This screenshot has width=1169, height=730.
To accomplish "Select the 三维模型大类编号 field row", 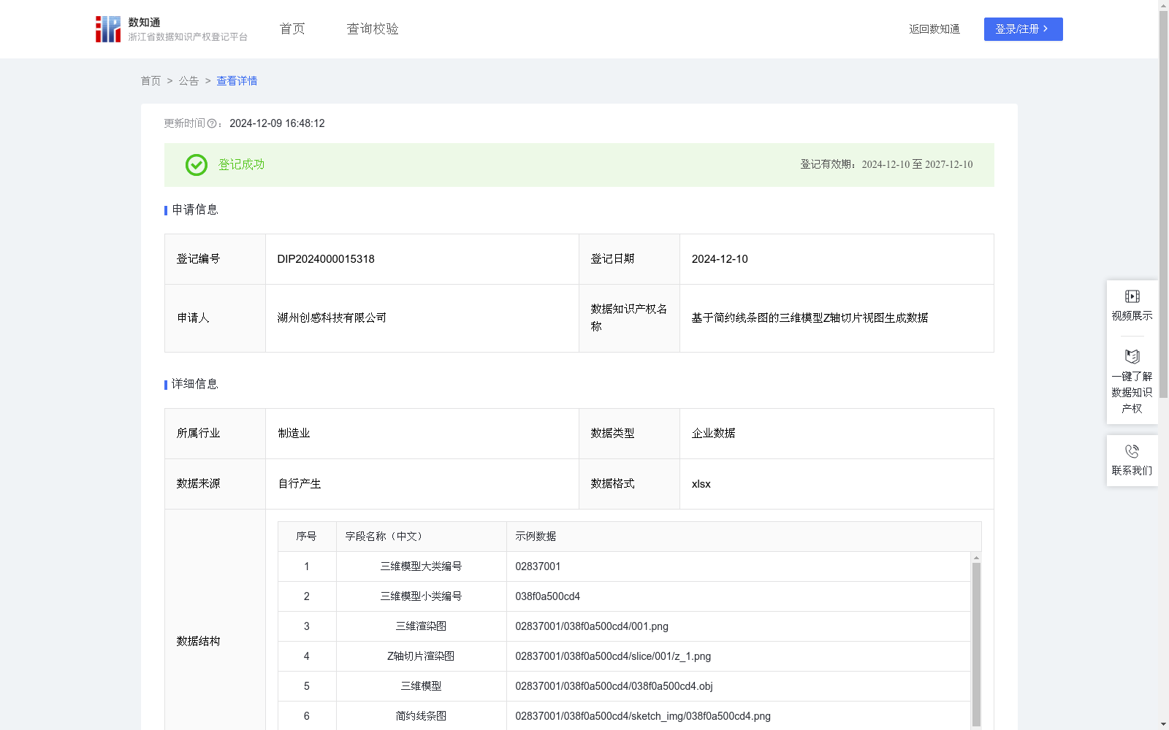I will click(624, 566).
